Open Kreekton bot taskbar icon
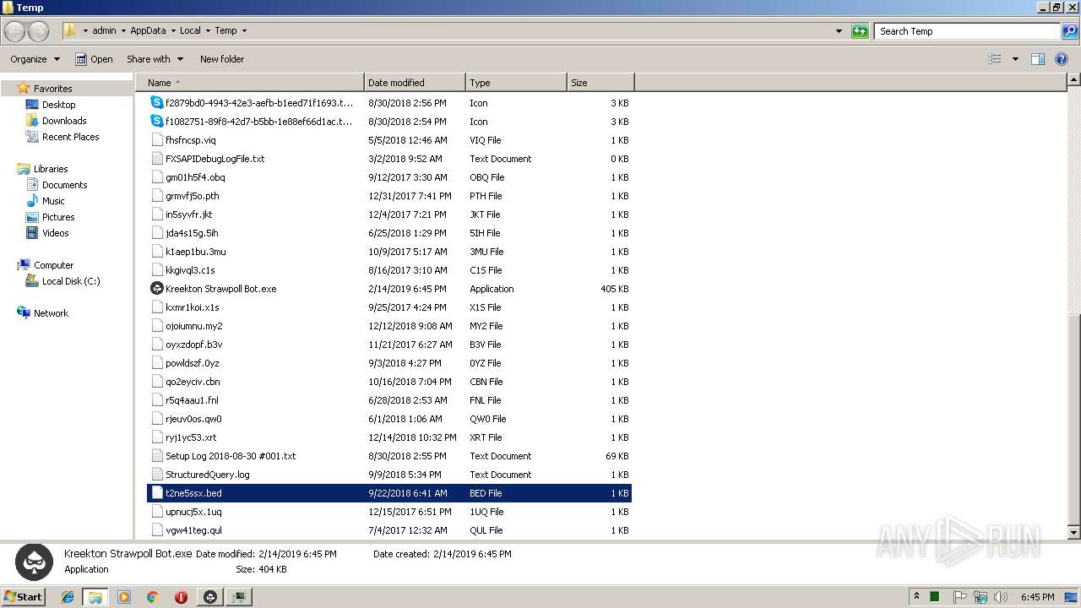Screen dimensions: 1081x608 click(x=210, y=597)
